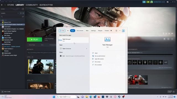The height and width of the screenshot is (99, 177).
Task: Click the ready-to-play filter icon beside GAMES
Action: [23, 13]
